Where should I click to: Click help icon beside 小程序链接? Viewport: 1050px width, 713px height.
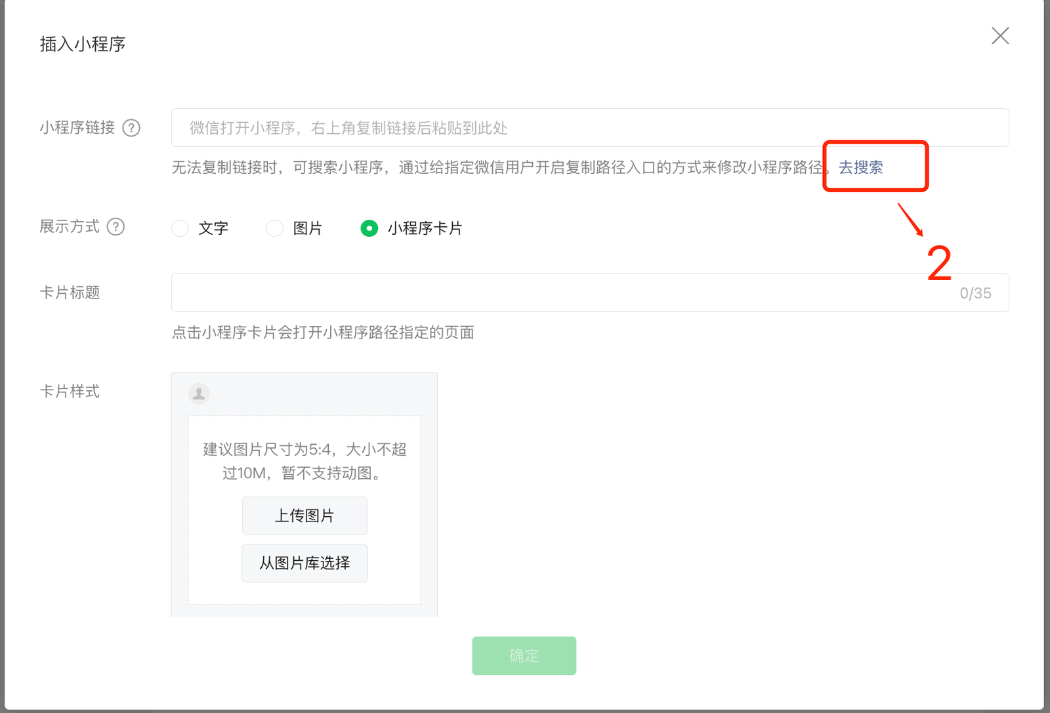tap(131, 128)
